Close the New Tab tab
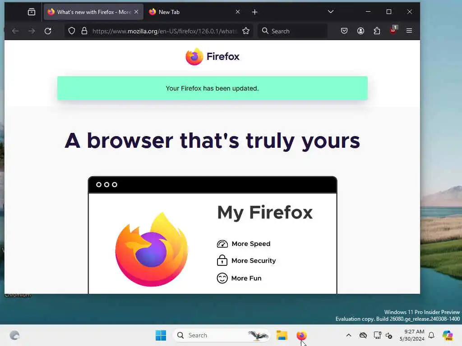The width and height of the screenshot is (462, 346). click(x=238, y=12)
